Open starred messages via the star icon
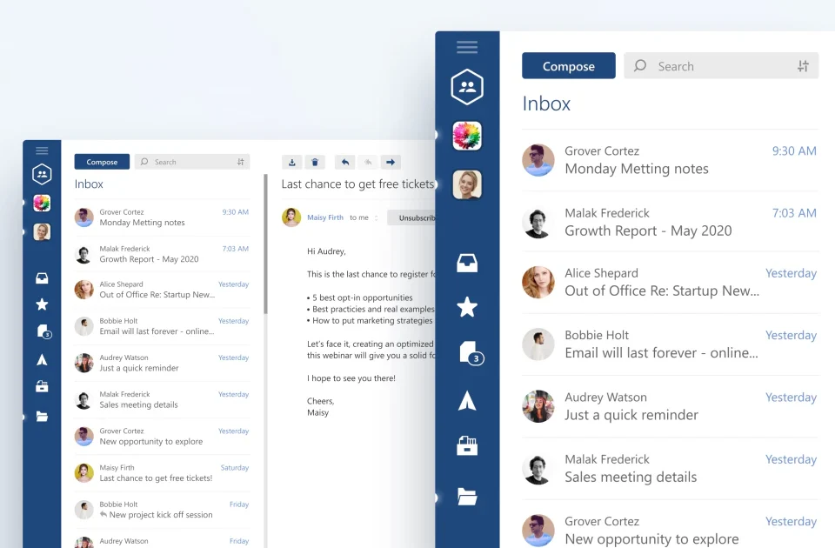Viewport: 835px width, 548px height. [467, 307]
